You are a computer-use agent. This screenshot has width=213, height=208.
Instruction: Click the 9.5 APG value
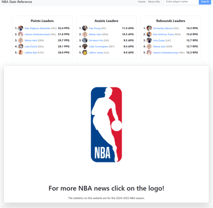coord(128,40)
